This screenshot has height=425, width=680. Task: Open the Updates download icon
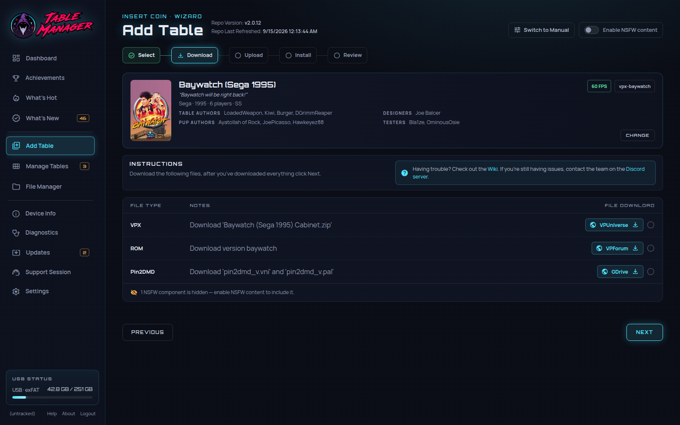(16, 252)
